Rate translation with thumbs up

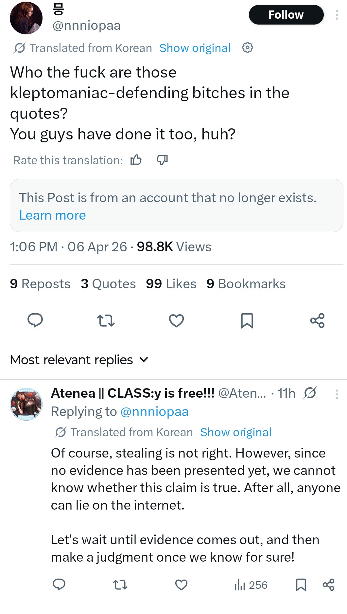coord(136,160)
